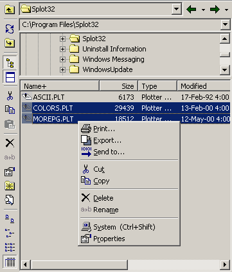Switch to details table view
This screenshot has width=232, height=272.
click(10, 262)
